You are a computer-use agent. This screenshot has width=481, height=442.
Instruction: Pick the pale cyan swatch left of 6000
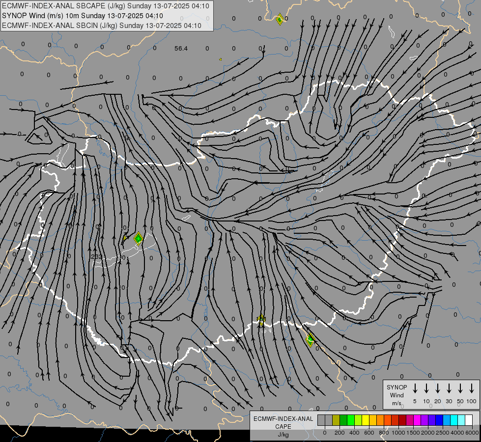pyautogui.click(x=461, y=420)
